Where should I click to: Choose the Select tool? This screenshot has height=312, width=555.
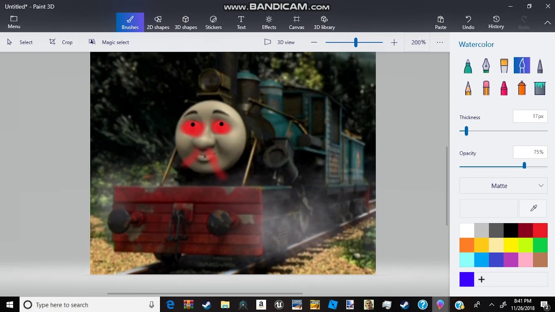pyautogui.click(x=20, y=42)
